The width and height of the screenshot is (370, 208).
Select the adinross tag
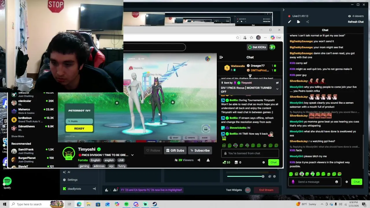click(99, 166)
